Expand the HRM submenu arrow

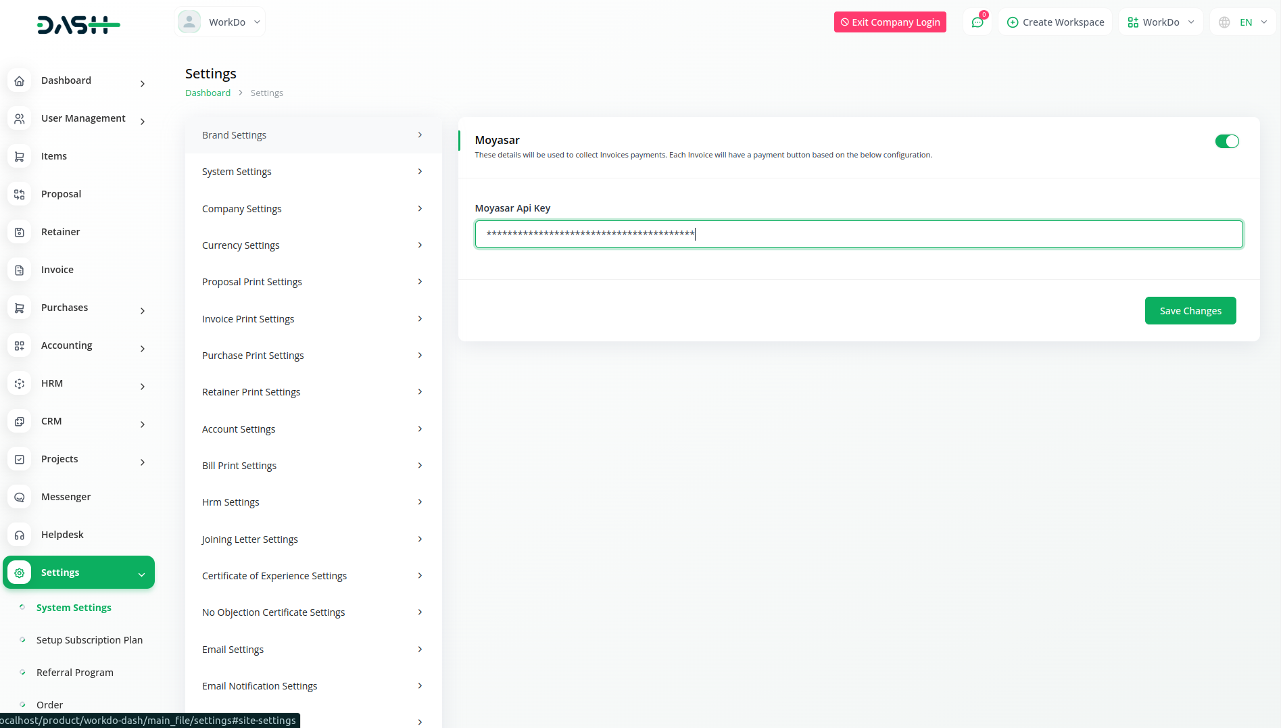click(142, 387)
